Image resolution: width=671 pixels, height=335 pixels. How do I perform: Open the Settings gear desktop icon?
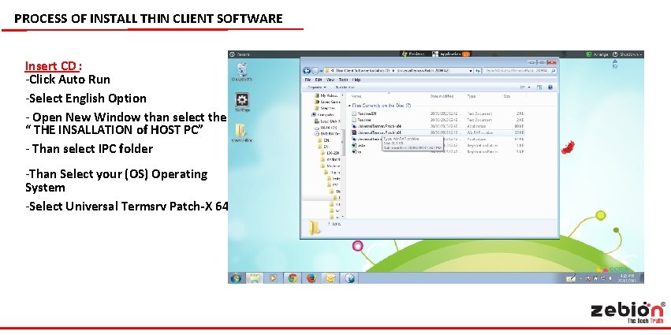click(x=242, y=102)
